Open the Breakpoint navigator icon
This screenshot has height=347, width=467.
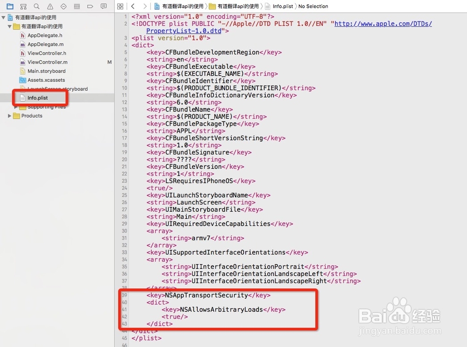click(x=90, y=6)
